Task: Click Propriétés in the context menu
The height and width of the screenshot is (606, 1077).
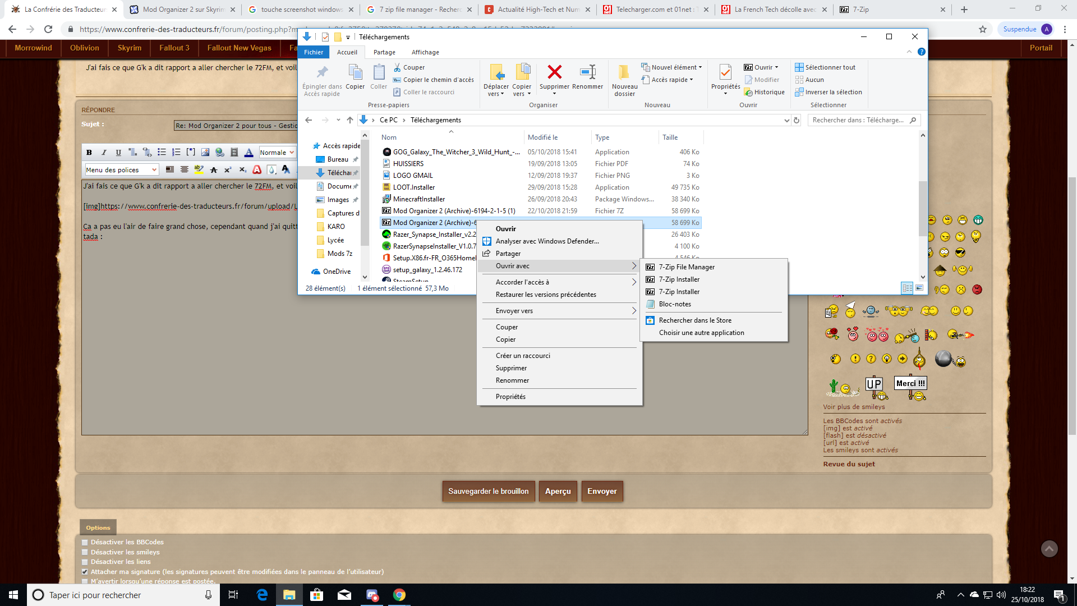Action: click(510, 397)
